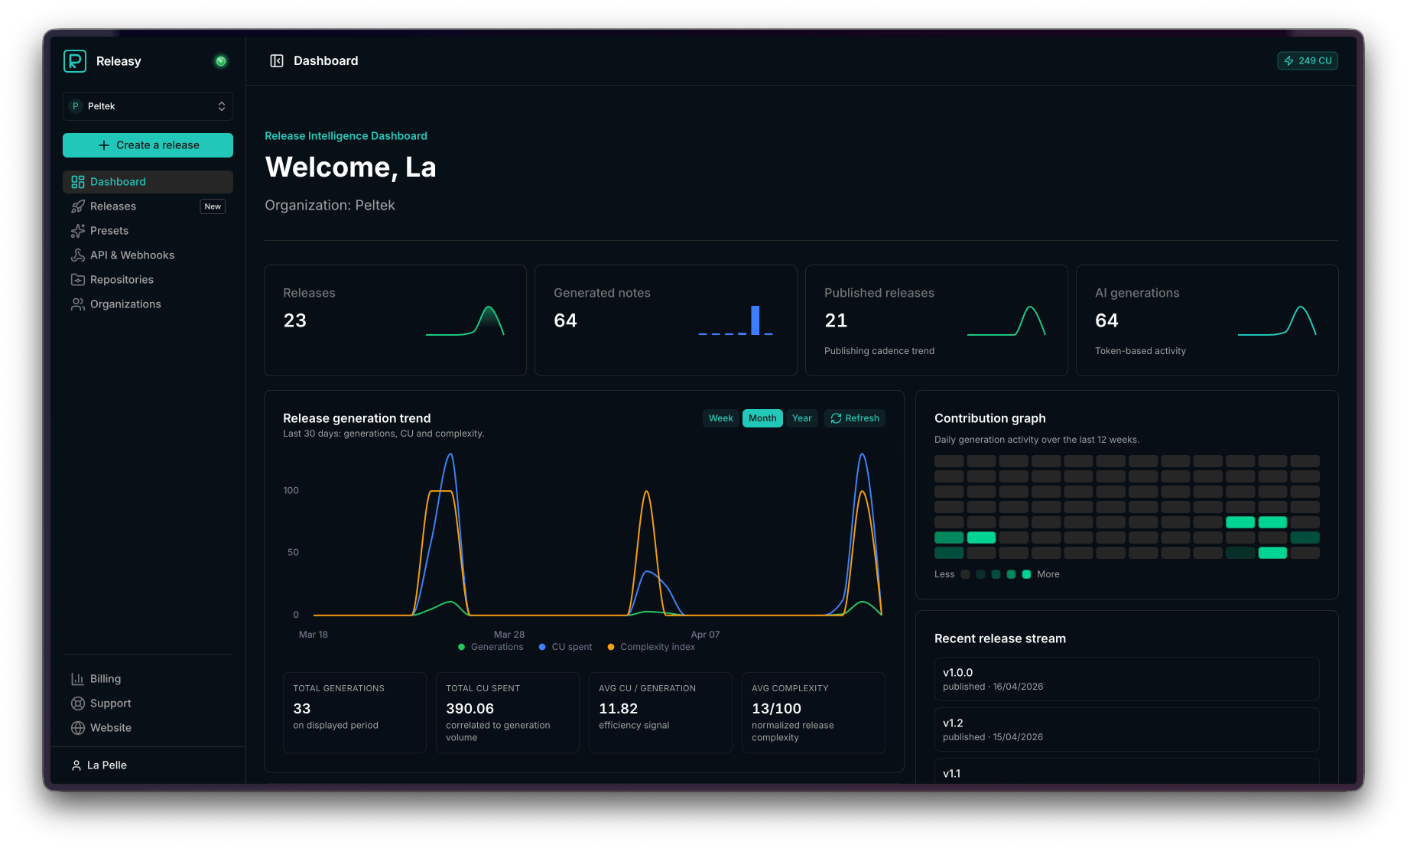Click the Create a release button
The image size is (1407, 848).
tap(148, 145)
